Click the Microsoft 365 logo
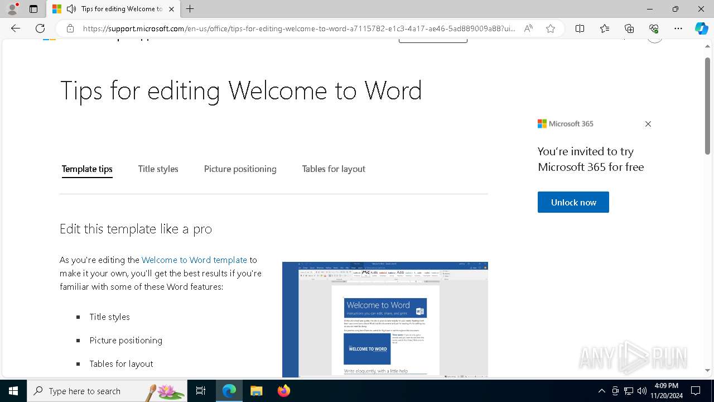Screen dimensions: 714x402 tap(566, 124)
